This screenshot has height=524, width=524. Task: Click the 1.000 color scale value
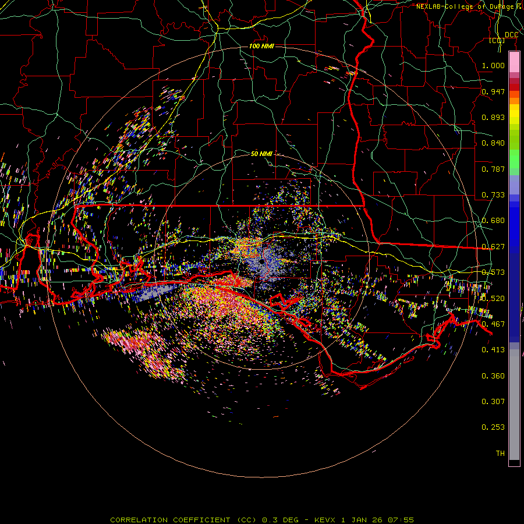click(x=493, y=65)
